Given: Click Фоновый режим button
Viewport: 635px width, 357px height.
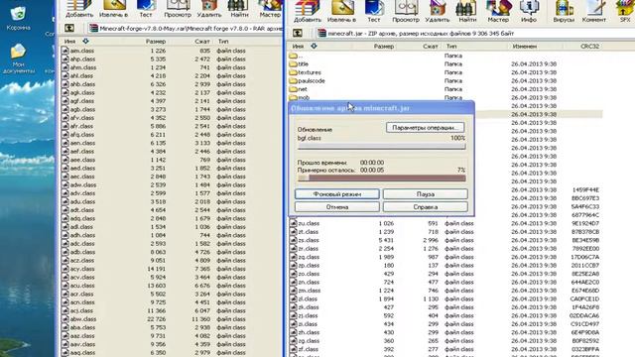Looking at the screenshot, I should coord(337,194).
